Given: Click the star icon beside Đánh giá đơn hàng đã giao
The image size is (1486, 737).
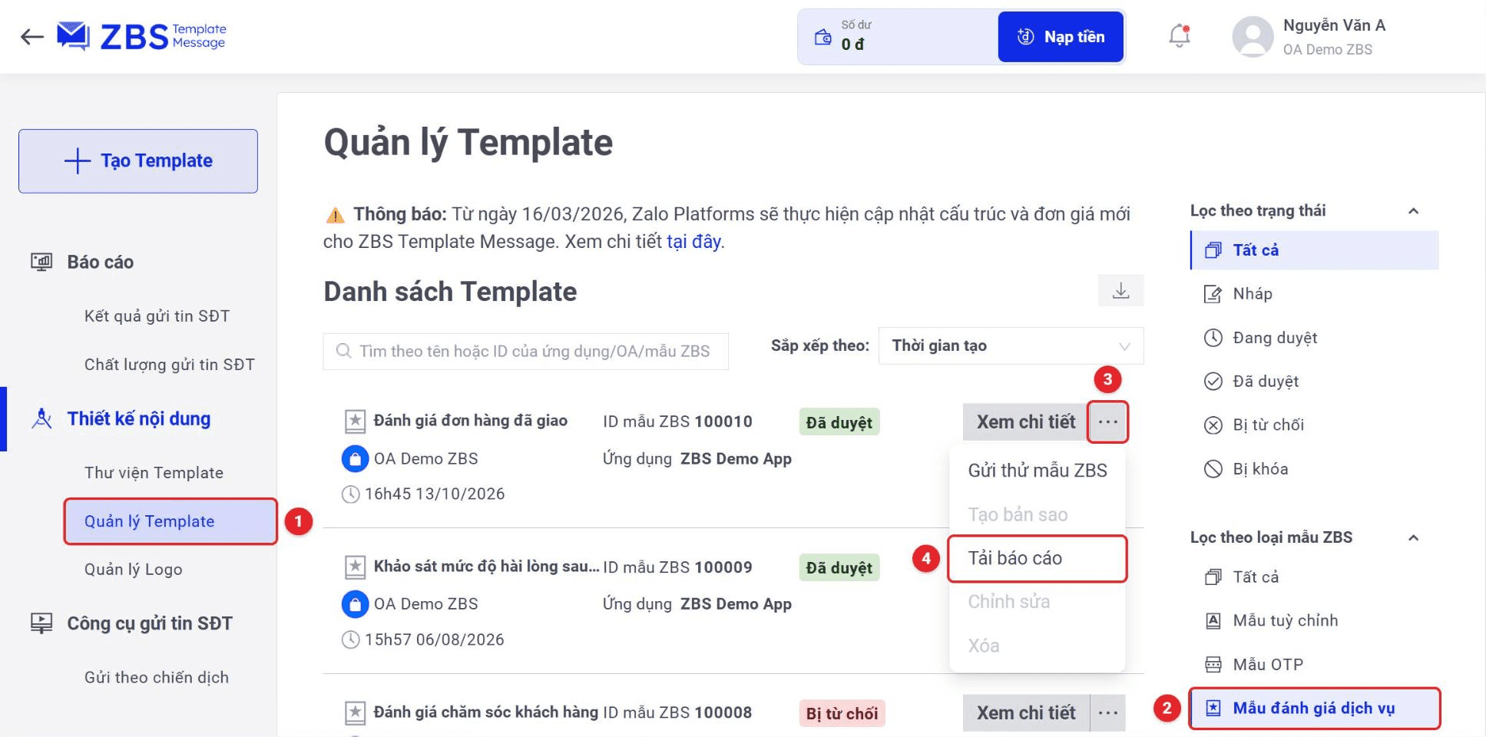Looking at the screenshot, I should tap(355, 421).
